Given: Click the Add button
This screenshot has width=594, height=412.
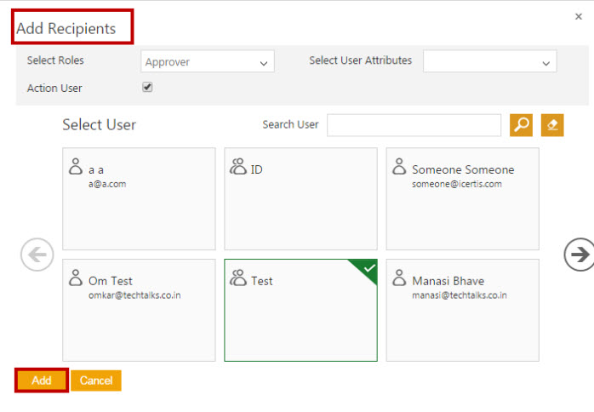Looking at the screenshot, I should coord(42,381).
